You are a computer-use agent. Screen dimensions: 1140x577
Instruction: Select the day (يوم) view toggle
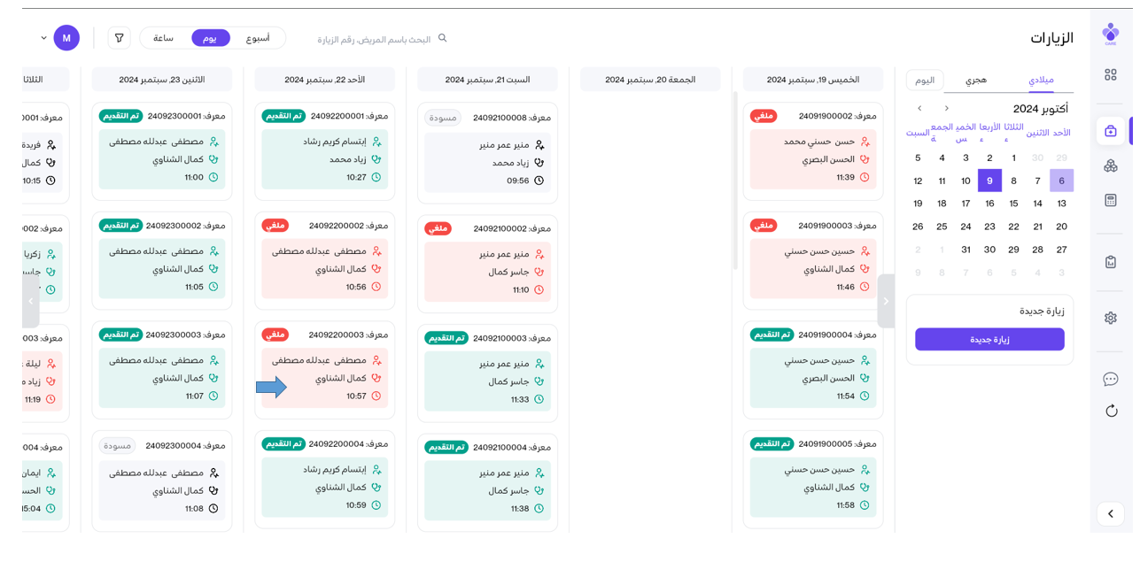pos(210,38)
